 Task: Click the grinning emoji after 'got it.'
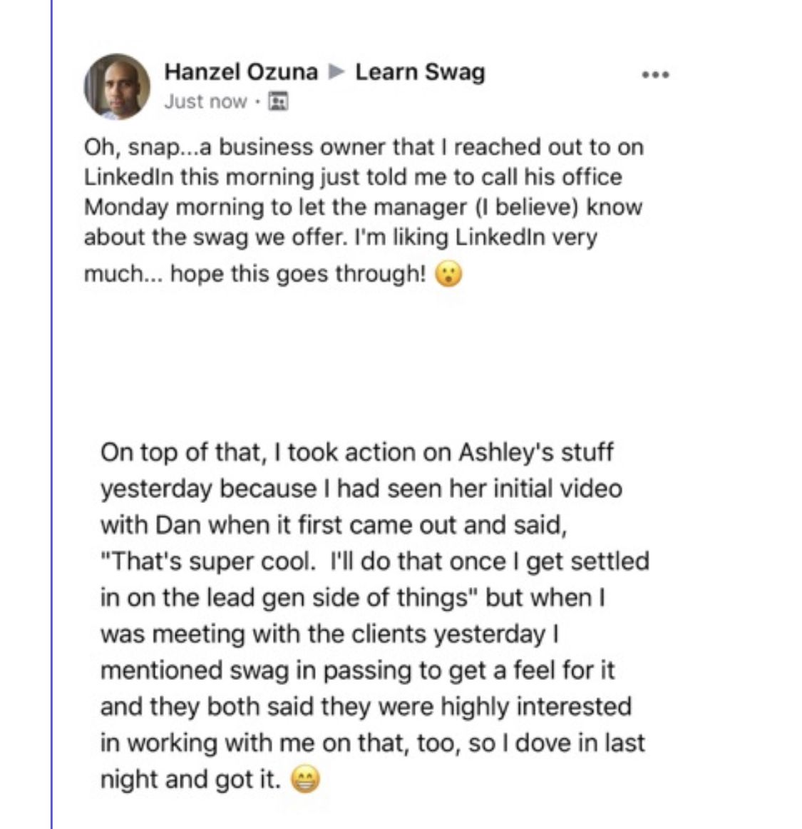[x=306, y=780]
